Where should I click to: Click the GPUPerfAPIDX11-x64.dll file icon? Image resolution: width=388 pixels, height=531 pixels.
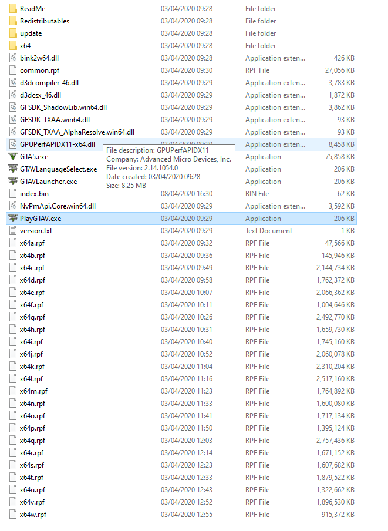click(13, 144)
